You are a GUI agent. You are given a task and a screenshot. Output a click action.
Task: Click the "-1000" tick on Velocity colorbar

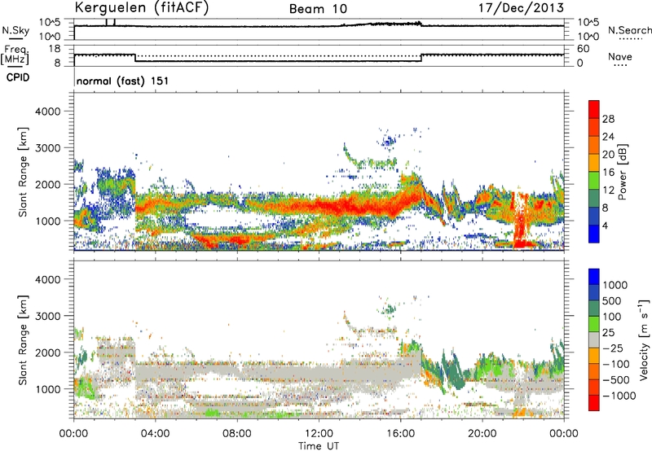[x=619, y=396]
